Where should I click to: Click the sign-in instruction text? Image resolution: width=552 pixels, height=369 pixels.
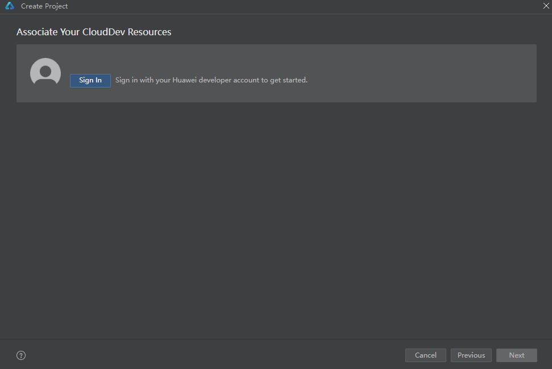click(x=211, y=80)
